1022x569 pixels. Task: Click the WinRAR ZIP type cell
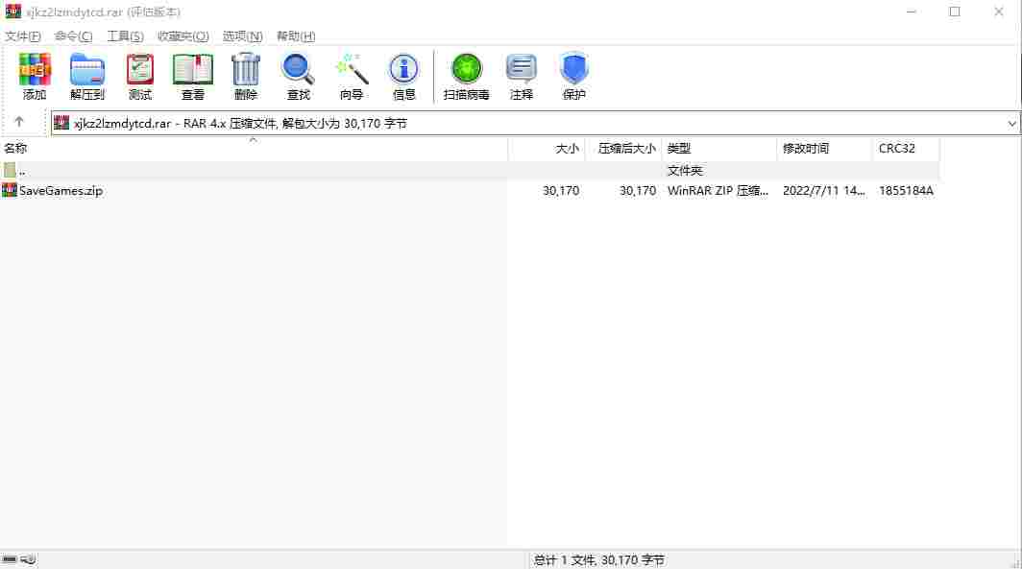click(718, 191)
